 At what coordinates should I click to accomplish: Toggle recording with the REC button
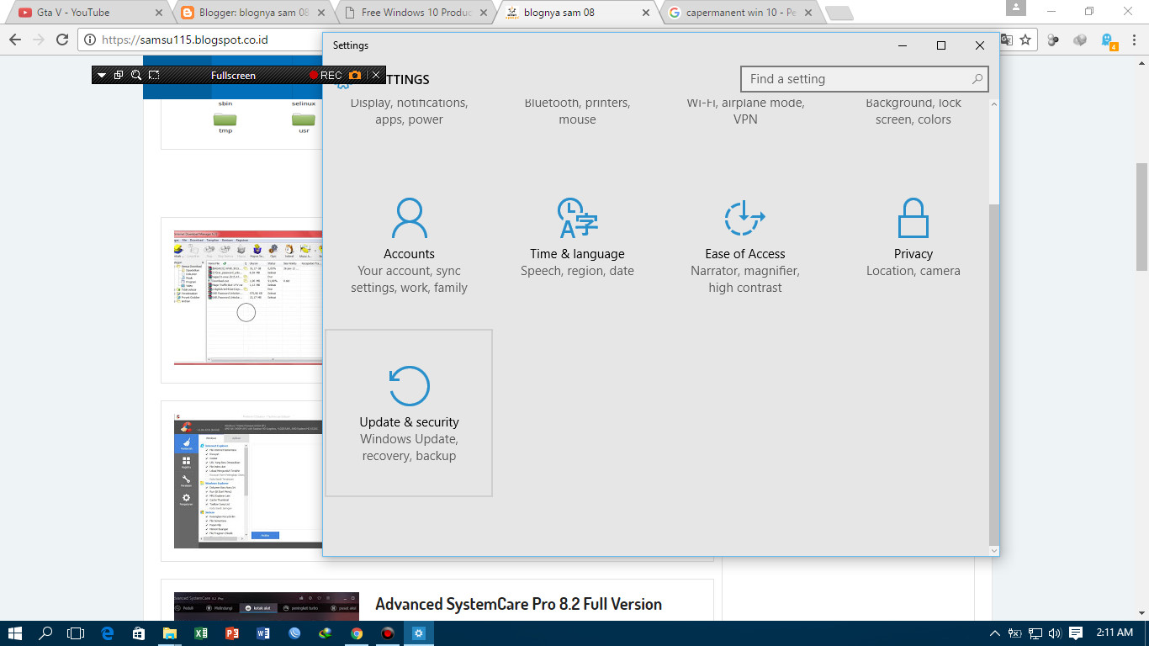click(329, 75)
